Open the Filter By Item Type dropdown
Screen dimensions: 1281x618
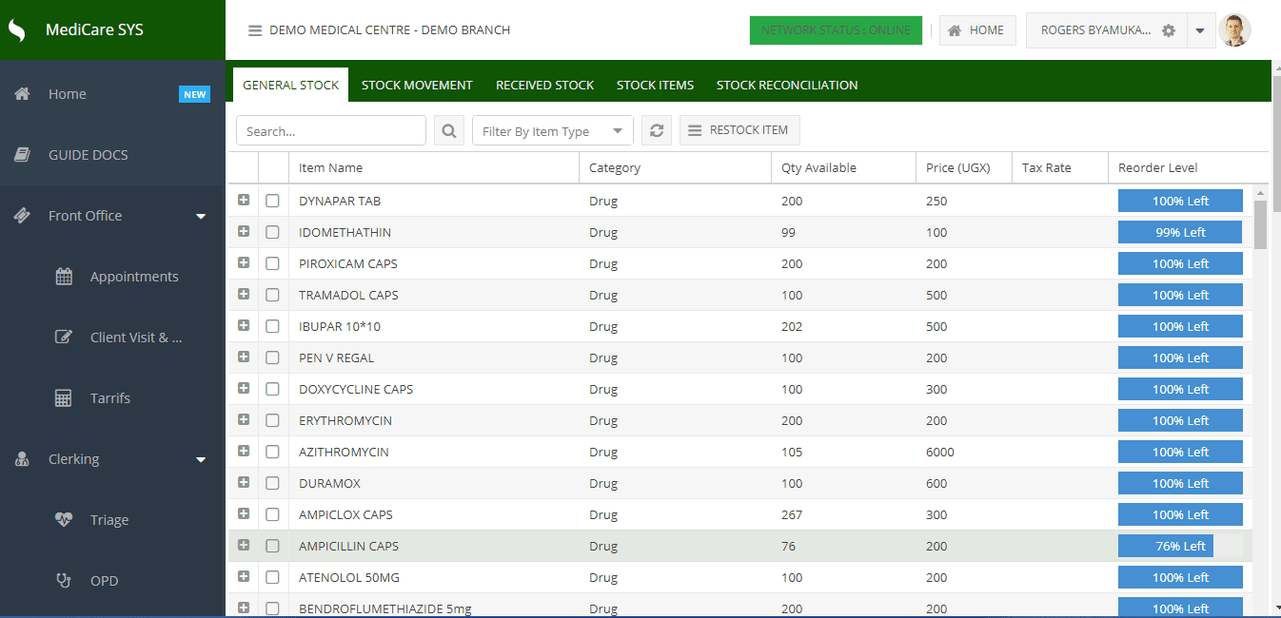point(552,131)
